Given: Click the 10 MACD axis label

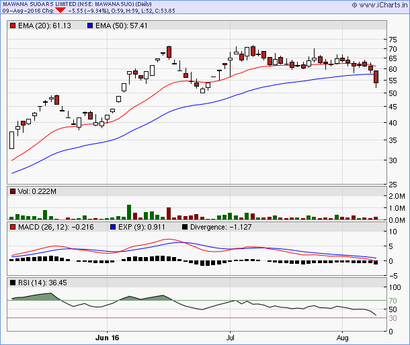Looking at the screenshot, I should coord(393,232).
